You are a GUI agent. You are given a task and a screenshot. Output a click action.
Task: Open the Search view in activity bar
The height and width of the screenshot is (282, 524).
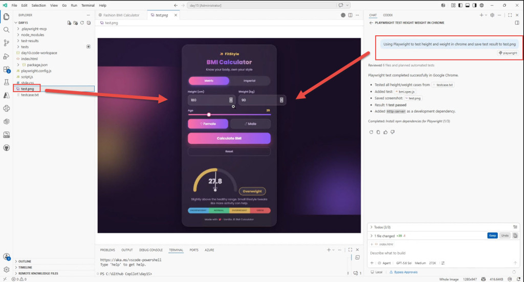[6, 30]
